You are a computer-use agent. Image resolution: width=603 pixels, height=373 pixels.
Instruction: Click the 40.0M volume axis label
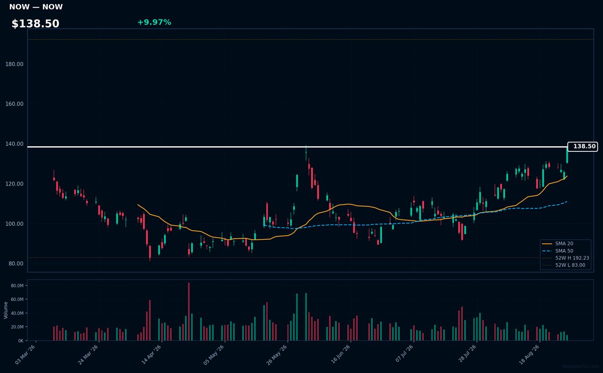coord(18,313)
